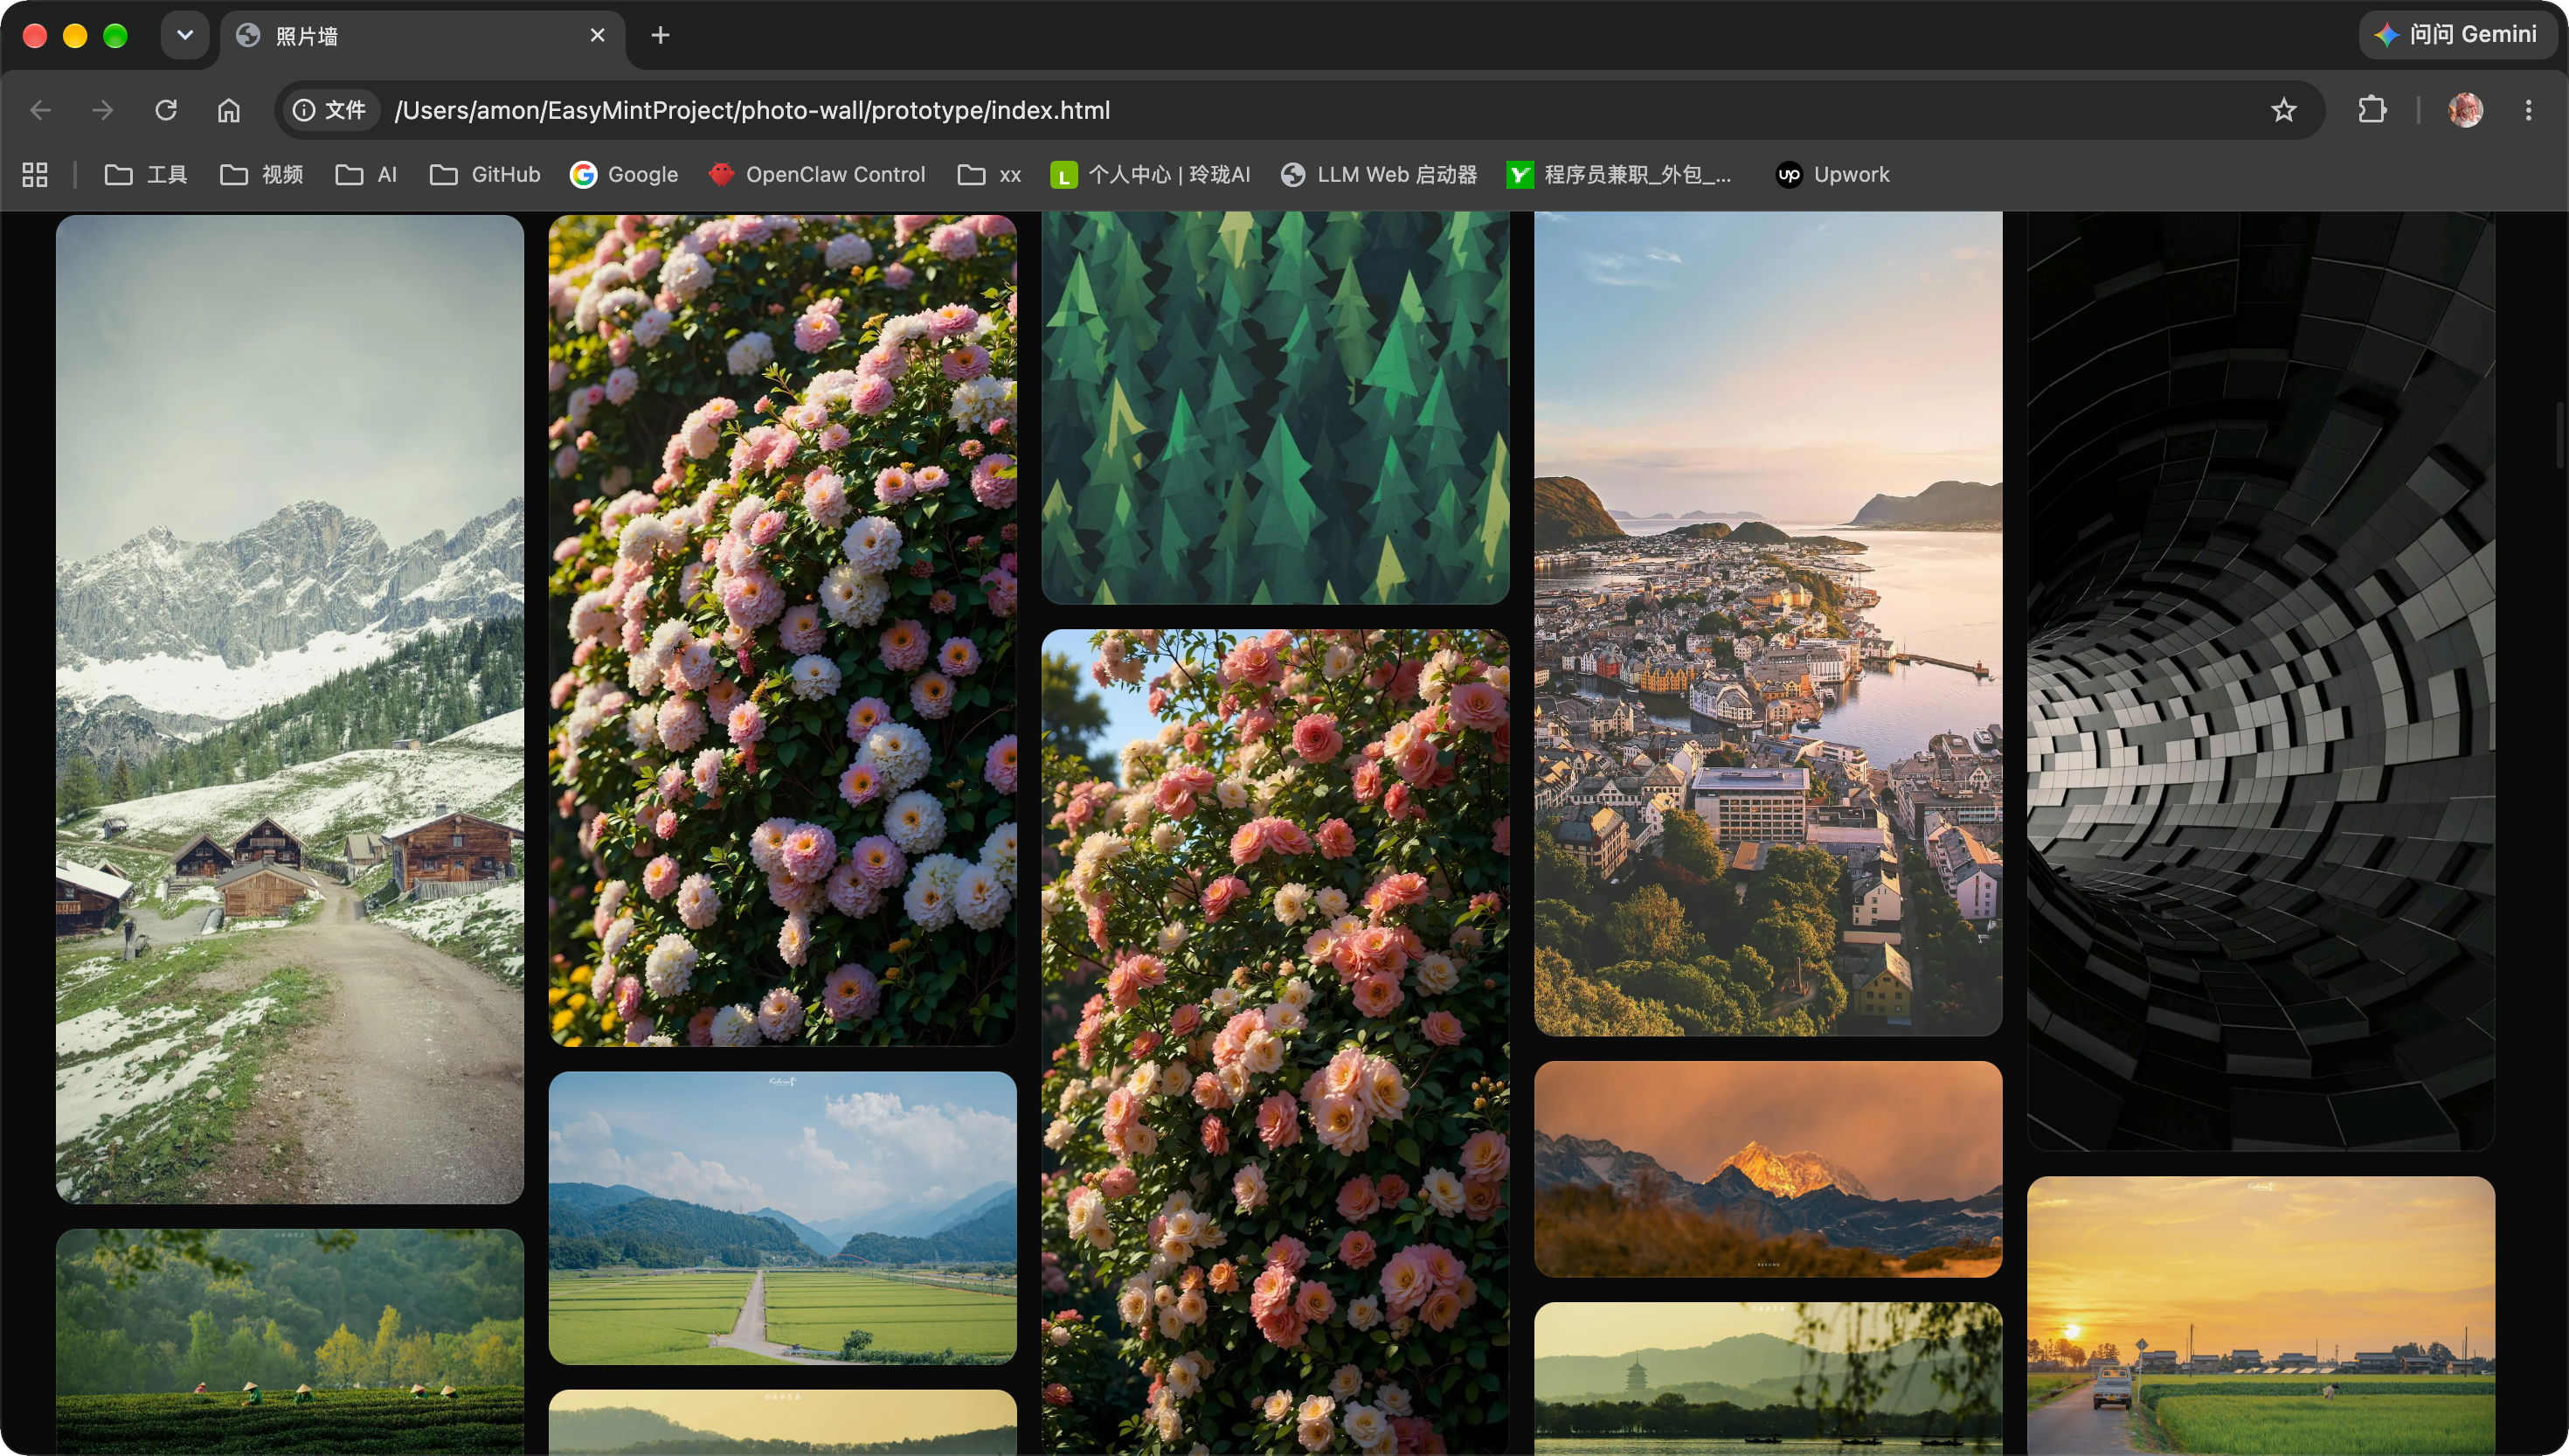Open the apps grid in bookmarks bar
The width and height of the screenshot is (2569, 1456).
click(x=35, y=175)
